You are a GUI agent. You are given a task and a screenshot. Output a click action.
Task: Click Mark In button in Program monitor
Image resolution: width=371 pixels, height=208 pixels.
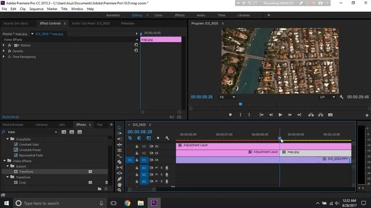241,115
